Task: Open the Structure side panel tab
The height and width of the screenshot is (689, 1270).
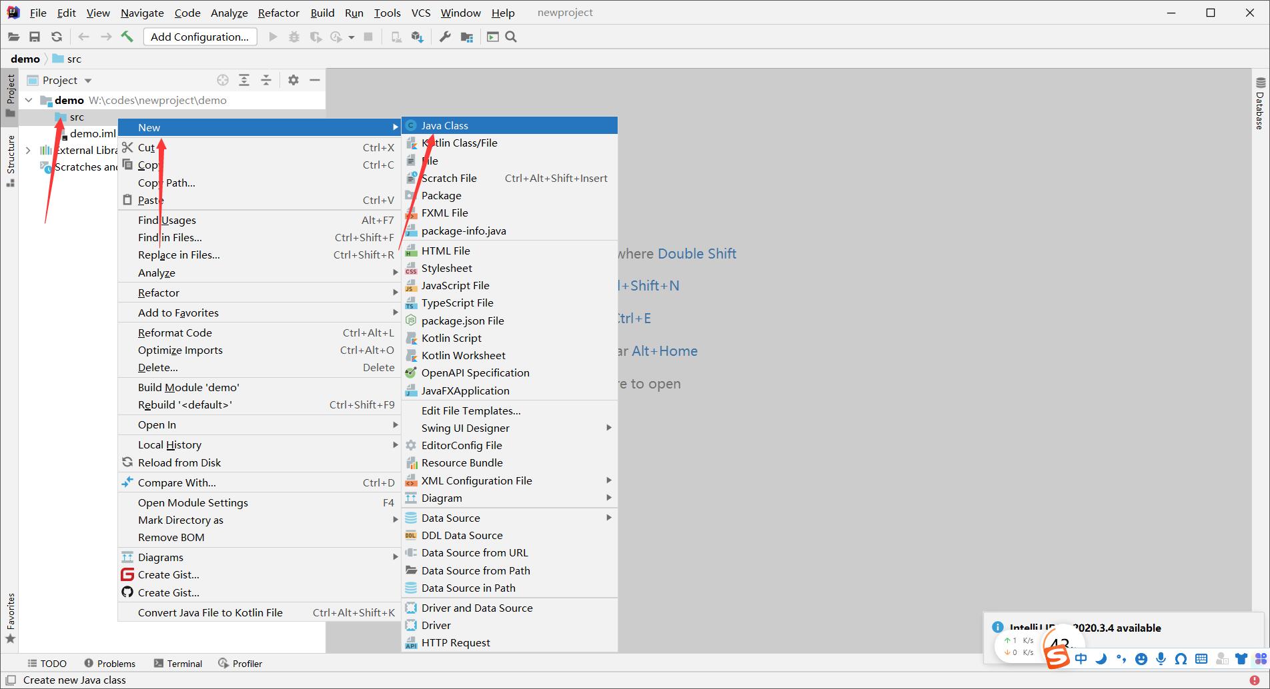Action: [x=11, y=161]
